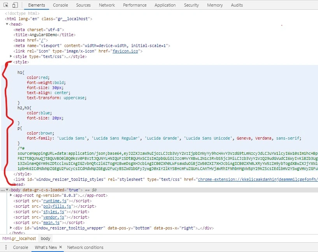Open the styles.js script link
318x252 pixels.
tap(54, 212)
